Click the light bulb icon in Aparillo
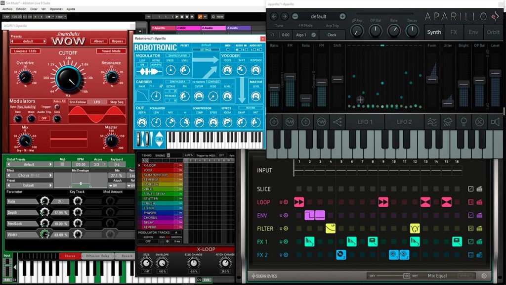 click(464, 122)
